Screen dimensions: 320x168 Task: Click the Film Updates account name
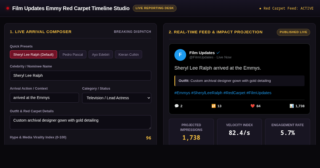(x=202, y=53)
